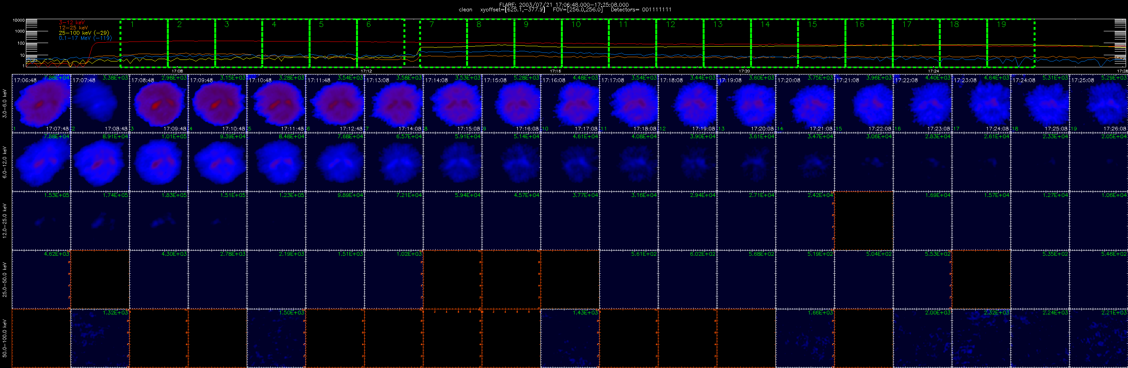This screenshot has width=1128, height=368.
Task: Select time interval 4 on the light curve
Action: (x=286, y=43)
